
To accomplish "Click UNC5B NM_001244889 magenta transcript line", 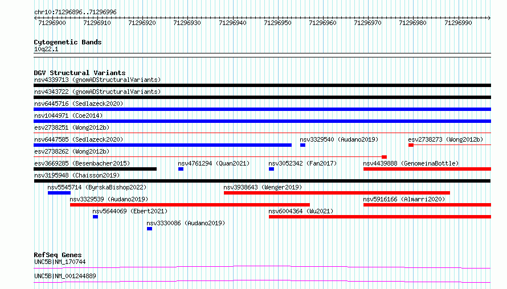I will 262,281.
